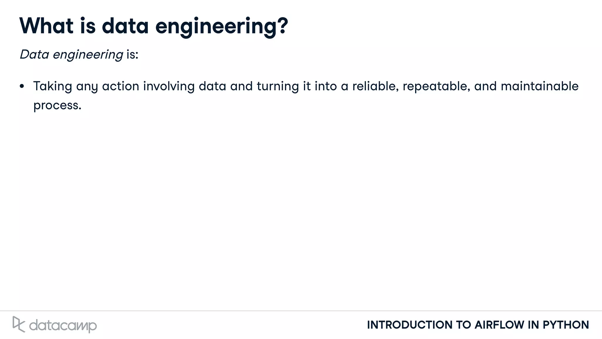Image resolution: width=602 pixels, height=339 pixels.
Task: Click the word 'action' in the bullet
Action: pyautogui.click(x=121, y=86)
